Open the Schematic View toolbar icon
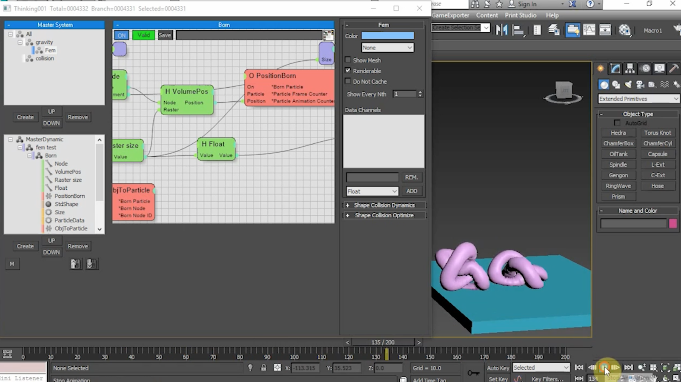The image size is (681, 382). point(605,30)
